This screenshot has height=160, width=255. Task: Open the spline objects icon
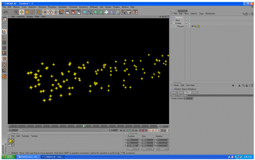pos(90,12)
